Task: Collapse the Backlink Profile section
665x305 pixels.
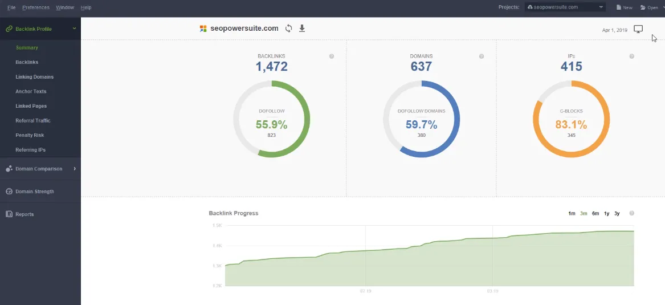Action: pos(74,29)
